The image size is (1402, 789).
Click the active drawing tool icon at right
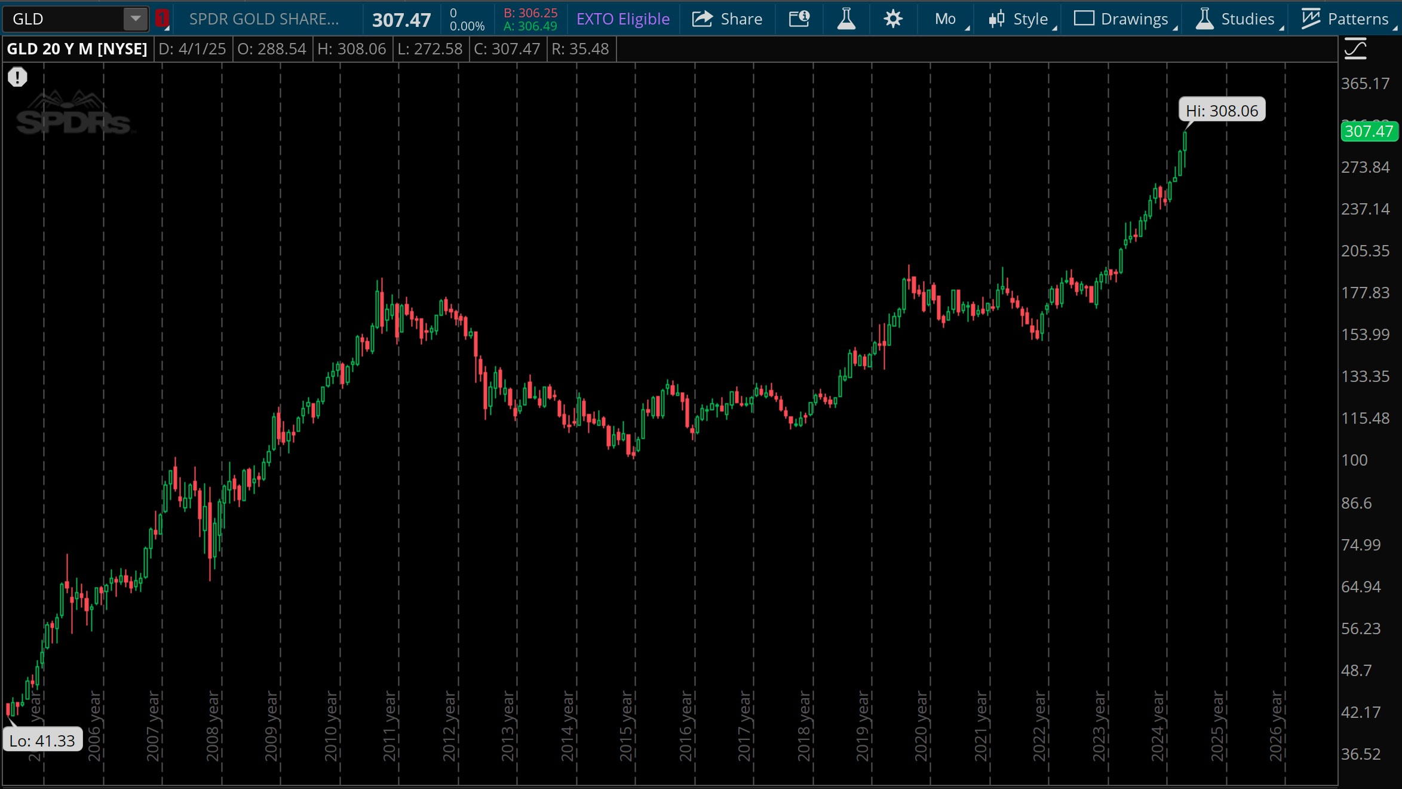pos(1355,49)
